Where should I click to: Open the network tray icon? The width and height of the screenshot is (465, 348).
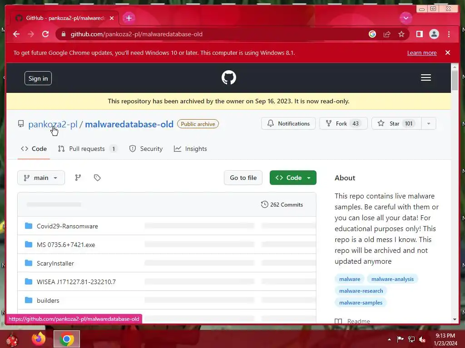click(411, 339)
